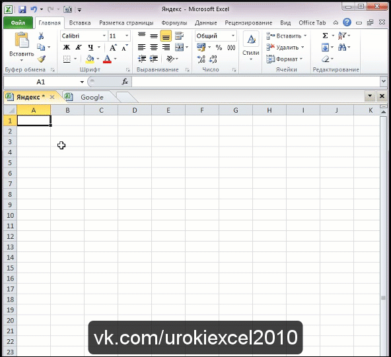391x357 pixels.
Task: Toggle underline with the Ч button
Action: (x=90, y=47)
